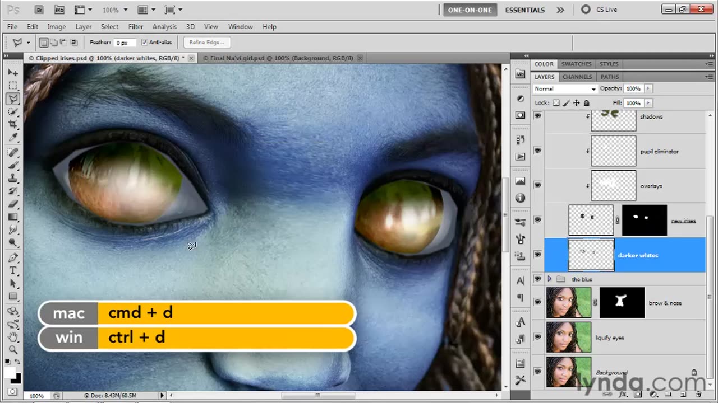This screenshot has width=718, height=403.
Task: Switch to the Channels tab
Action: 577,77
